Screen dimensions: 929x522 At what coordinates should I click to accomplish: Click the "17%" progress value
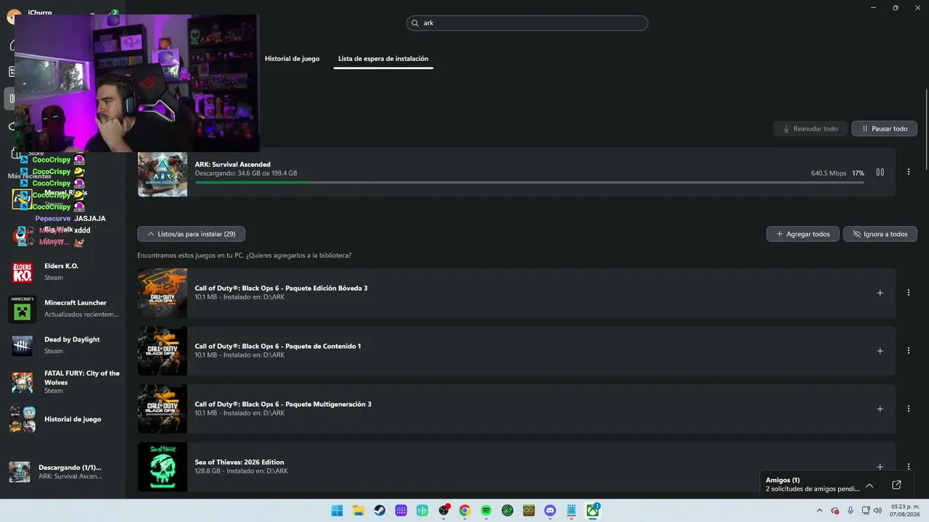click(x=858, y=173)
